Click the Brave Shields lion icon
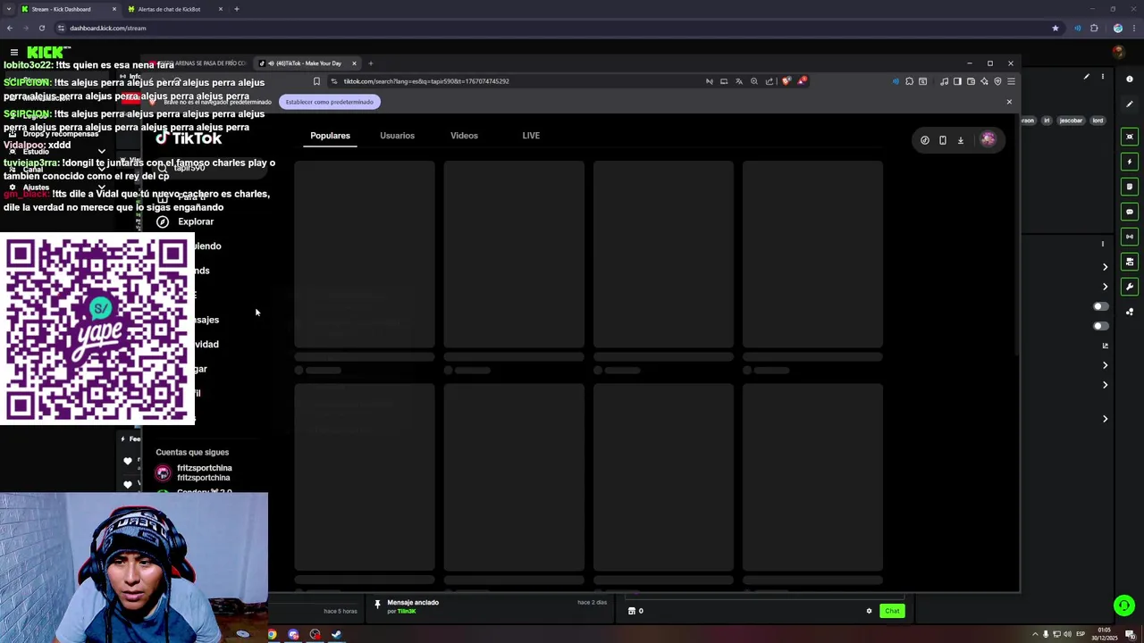Screen dimensions: 1144x643 (786, 81)
